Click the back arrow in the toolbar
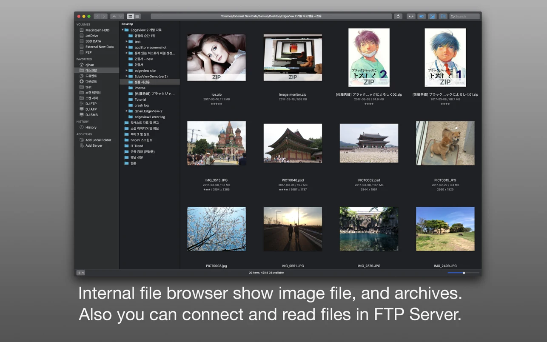547x342 pixels. point(97,16)
